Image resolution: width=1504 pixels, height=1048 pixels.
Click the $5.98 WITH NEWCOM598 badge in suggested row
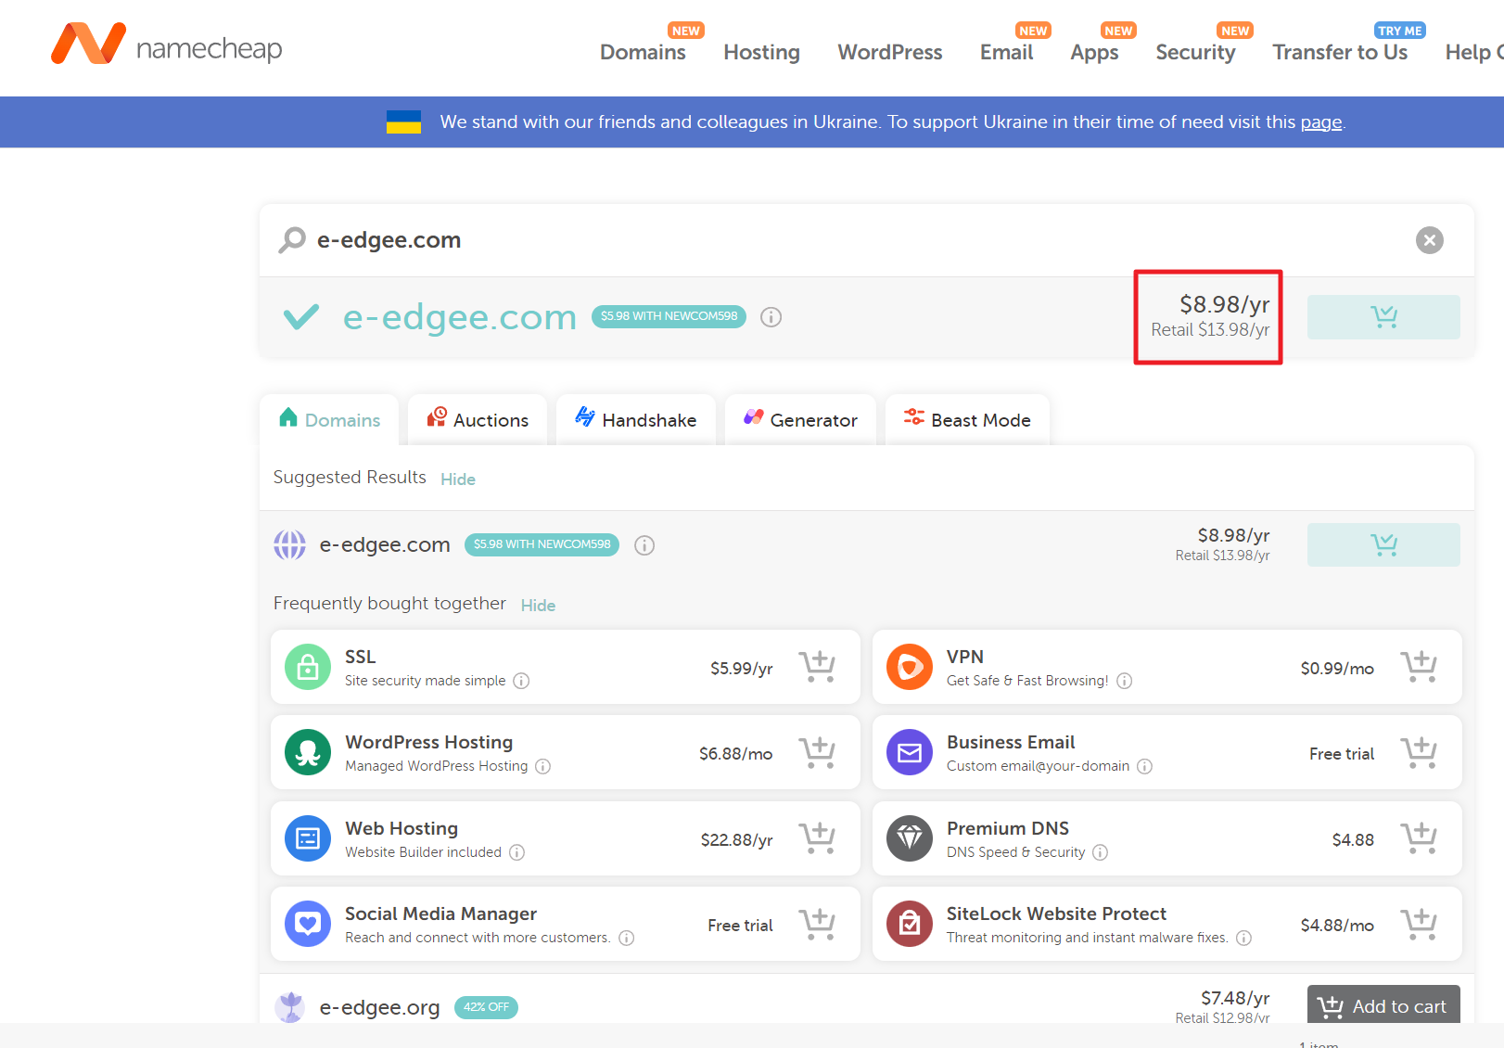tap(542, 544)
